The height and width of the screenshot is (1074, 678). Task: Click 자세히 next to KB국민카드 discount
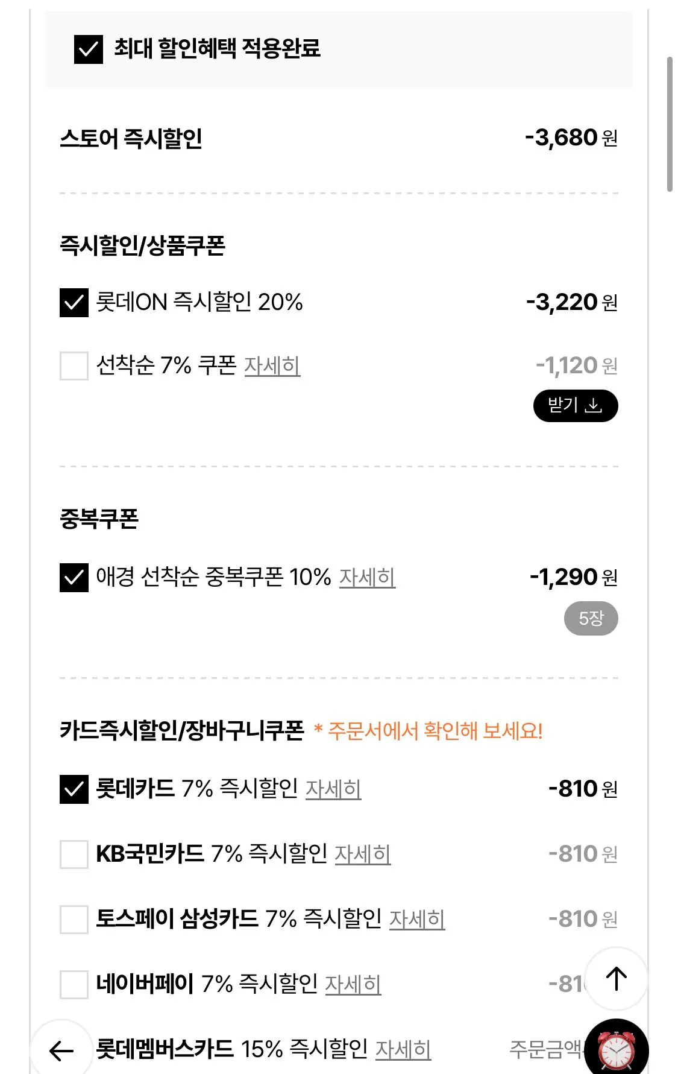click(x=362, y=854)
